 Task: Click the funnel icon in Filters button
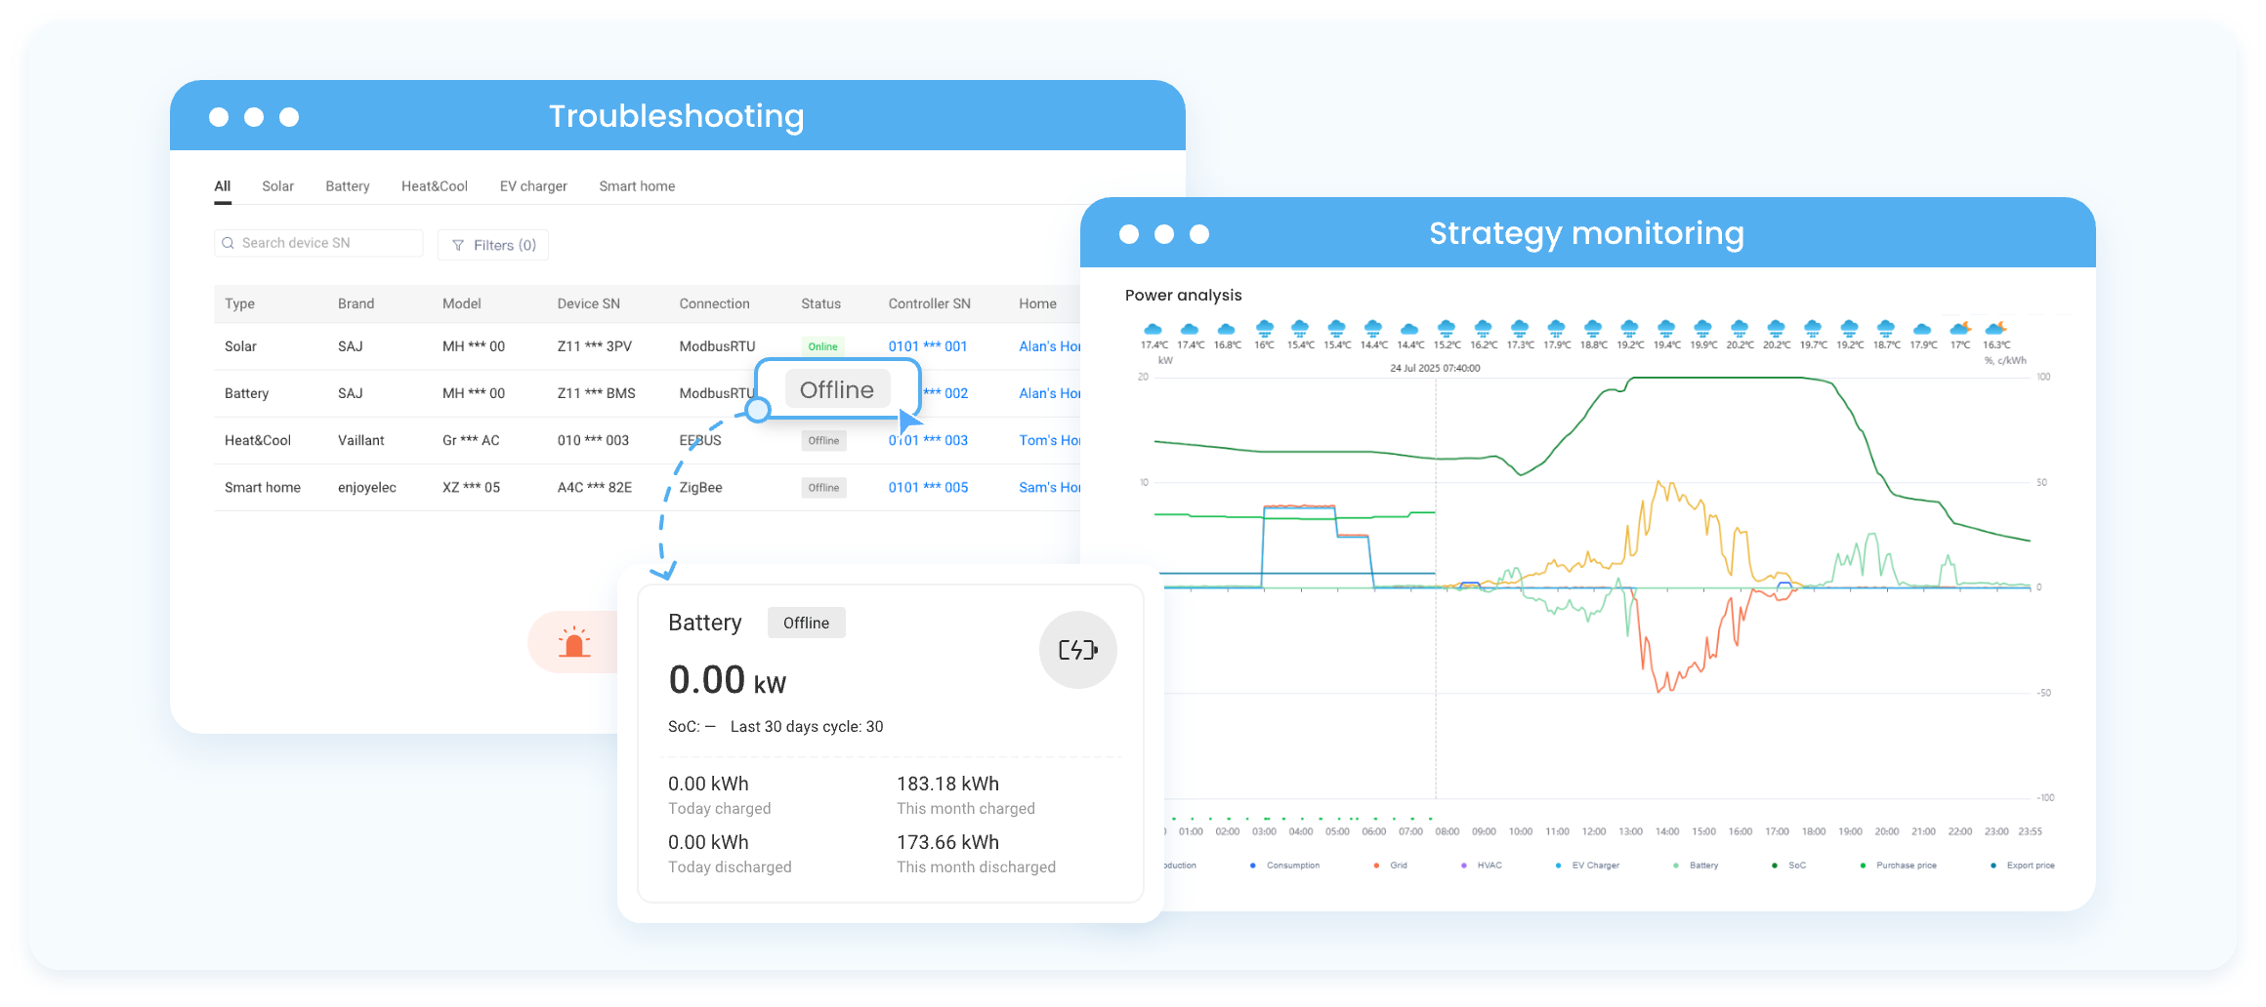click(458, 246)
